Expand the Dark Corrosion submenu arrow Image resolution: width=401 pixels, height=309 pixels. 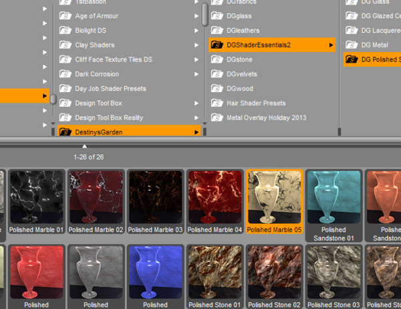click(196, 74)
